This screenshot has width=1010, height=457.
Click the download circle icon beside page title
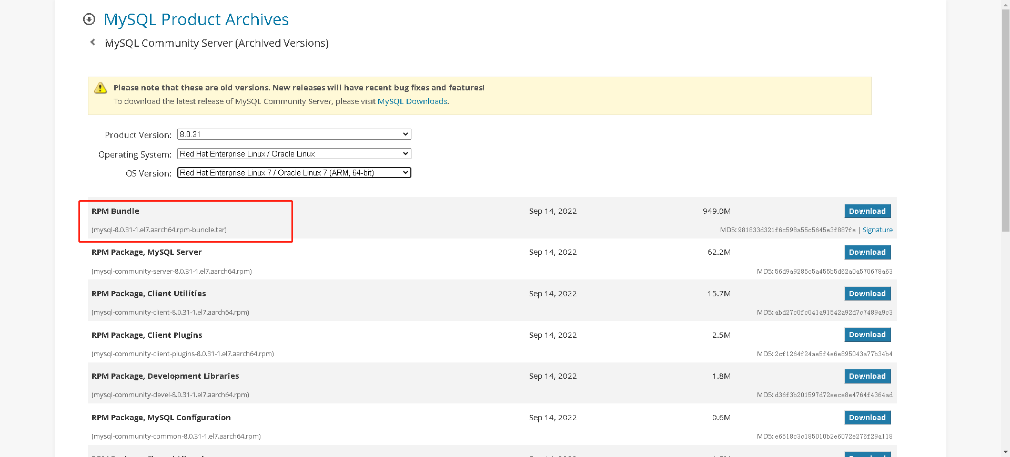pos(89,19)
